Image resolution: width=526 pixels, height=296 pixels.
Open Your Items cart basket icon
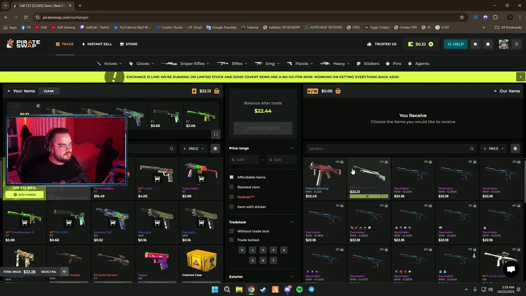pyautogui.click(x=217, y=91)
